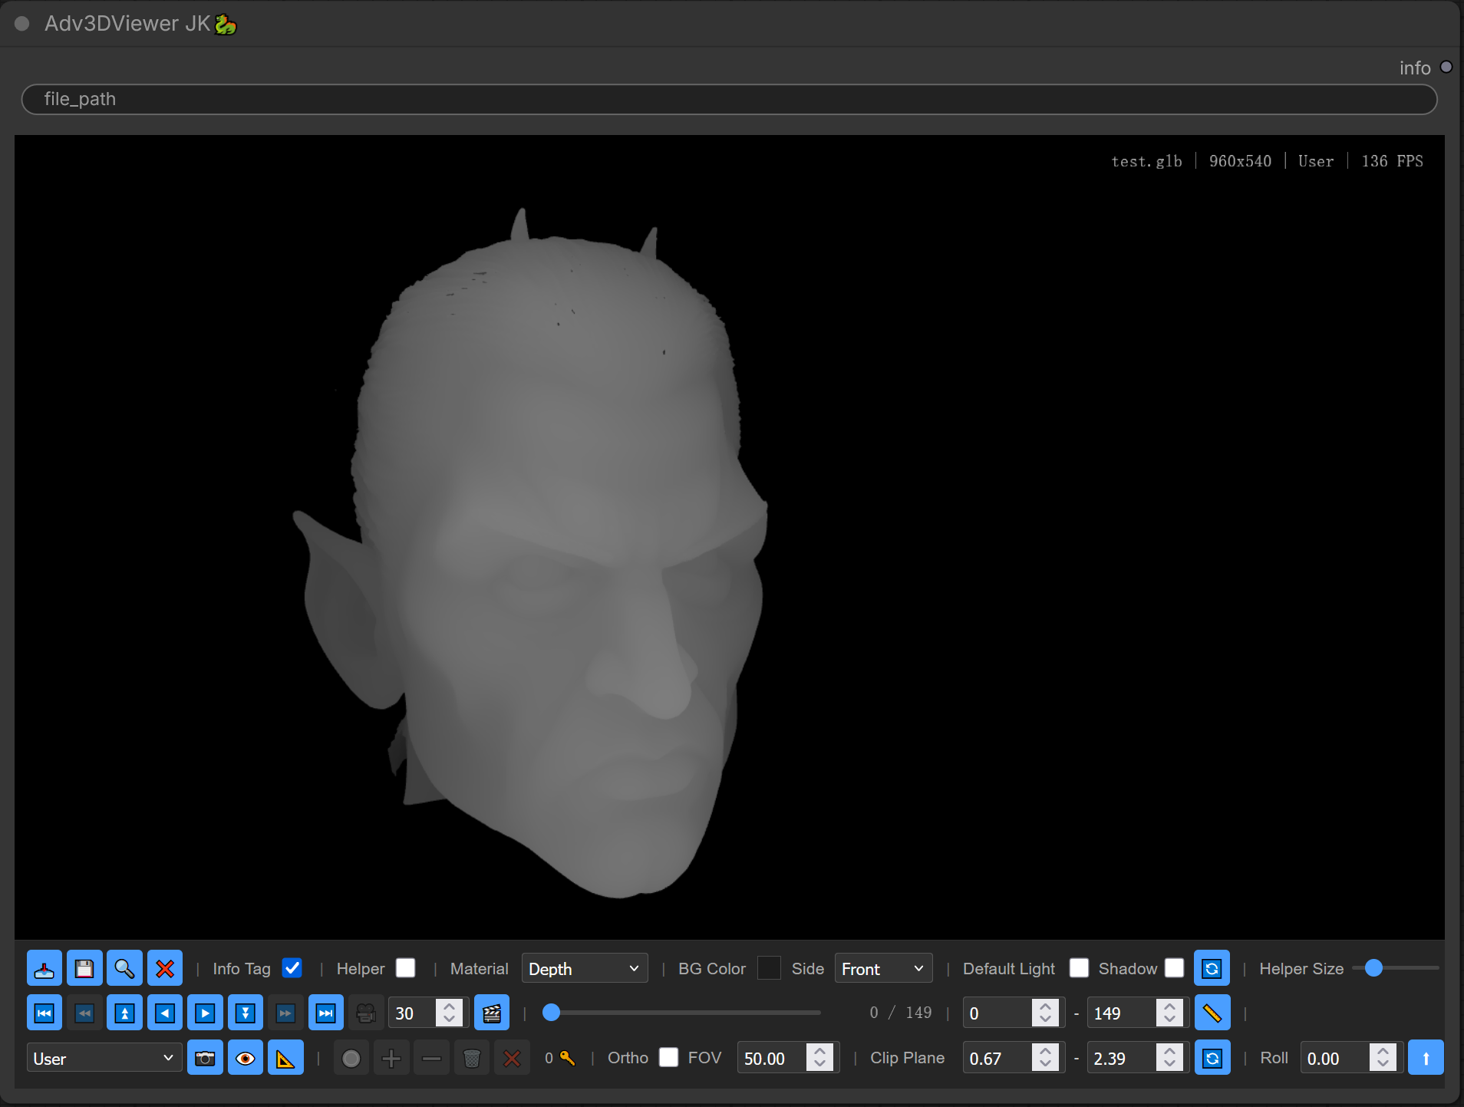Open the Side dropdown showing Front
The width and height of the screenshot is (1464, 1107).
(883, 968)
